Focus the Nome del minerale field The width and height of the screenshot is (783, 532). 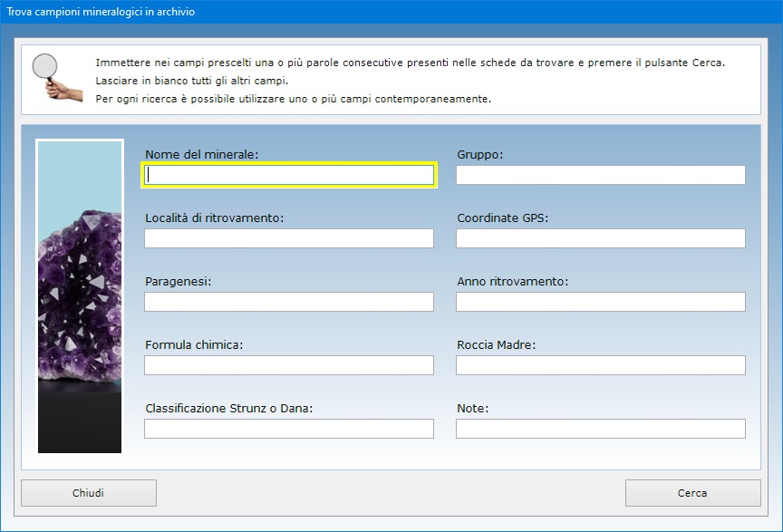[x=289, y=175]
